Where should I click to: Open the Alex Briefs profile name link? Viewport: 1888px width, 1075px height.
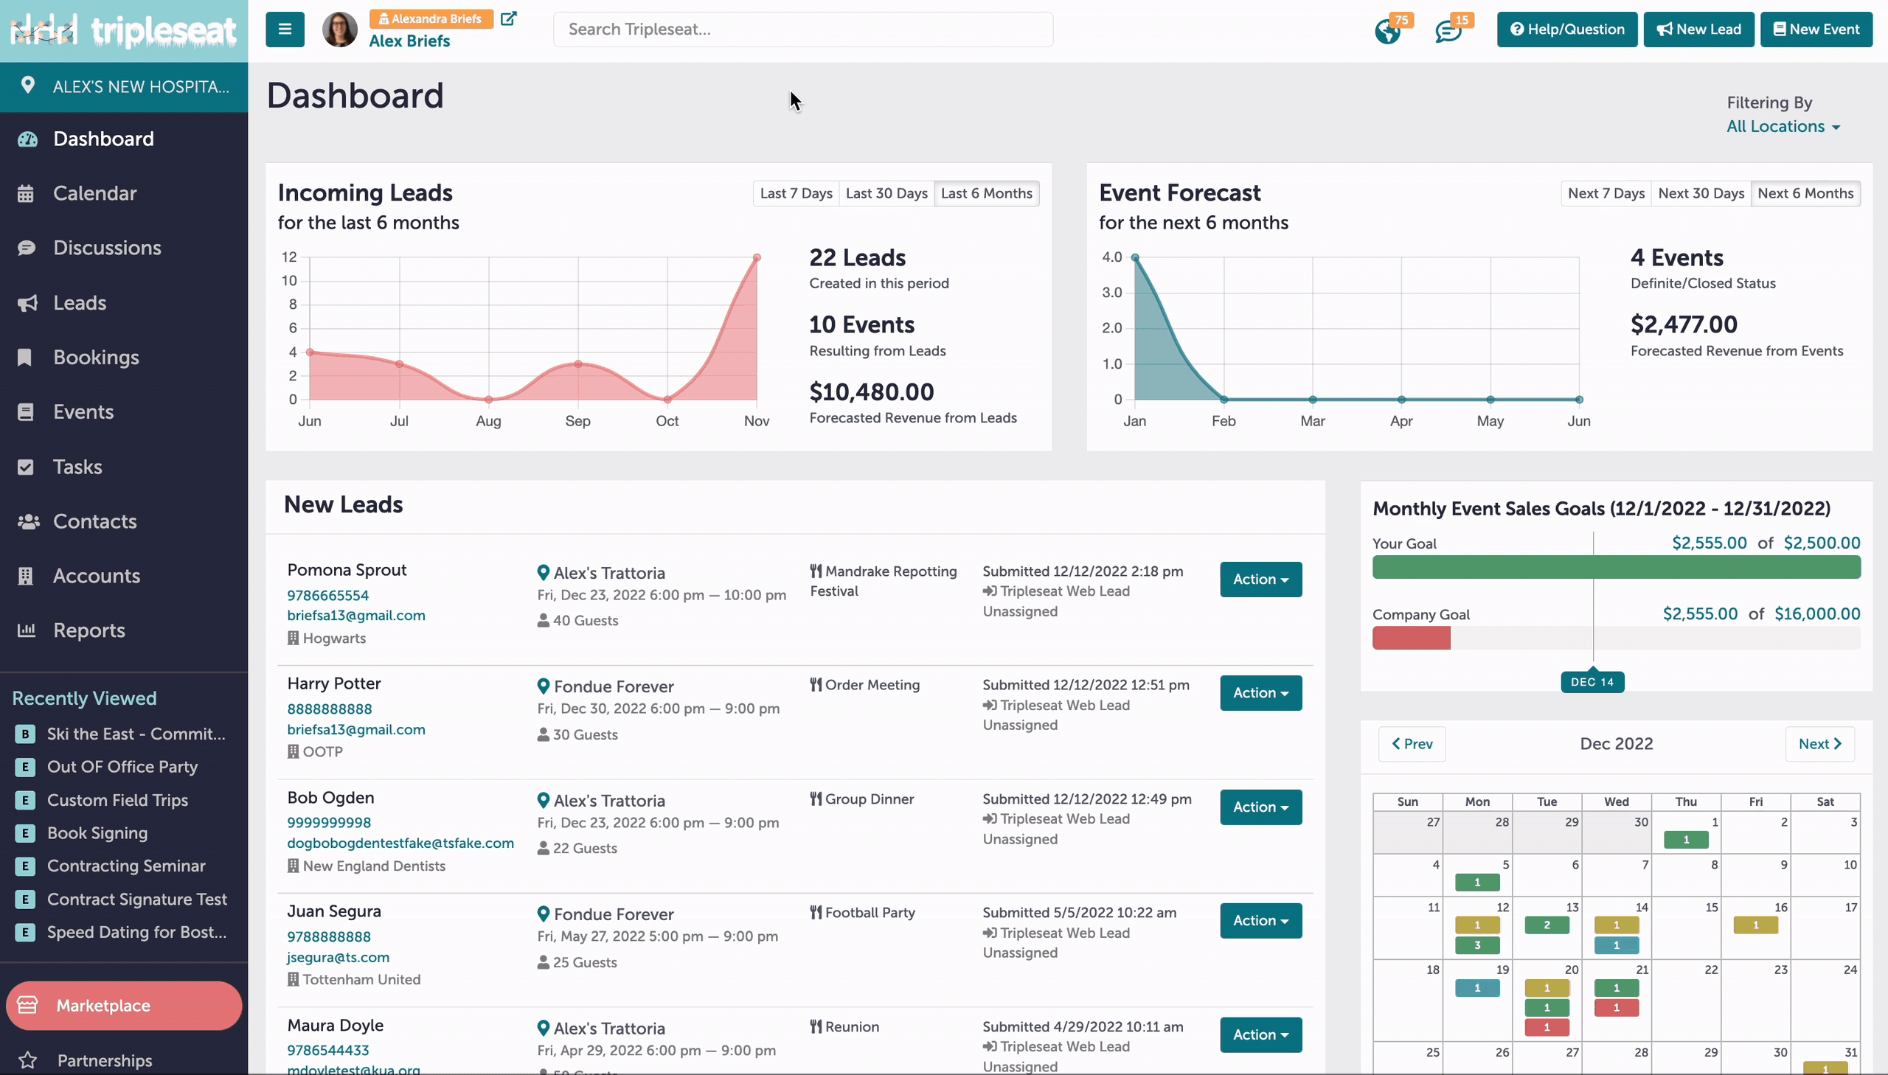click(x=409, y=41)
